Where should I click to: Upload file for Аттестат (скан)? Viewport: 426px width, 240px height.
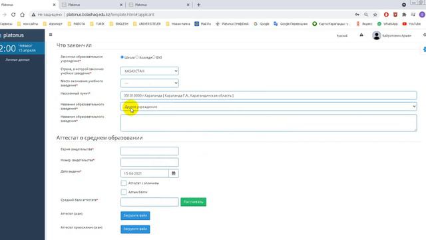point(135,215)
